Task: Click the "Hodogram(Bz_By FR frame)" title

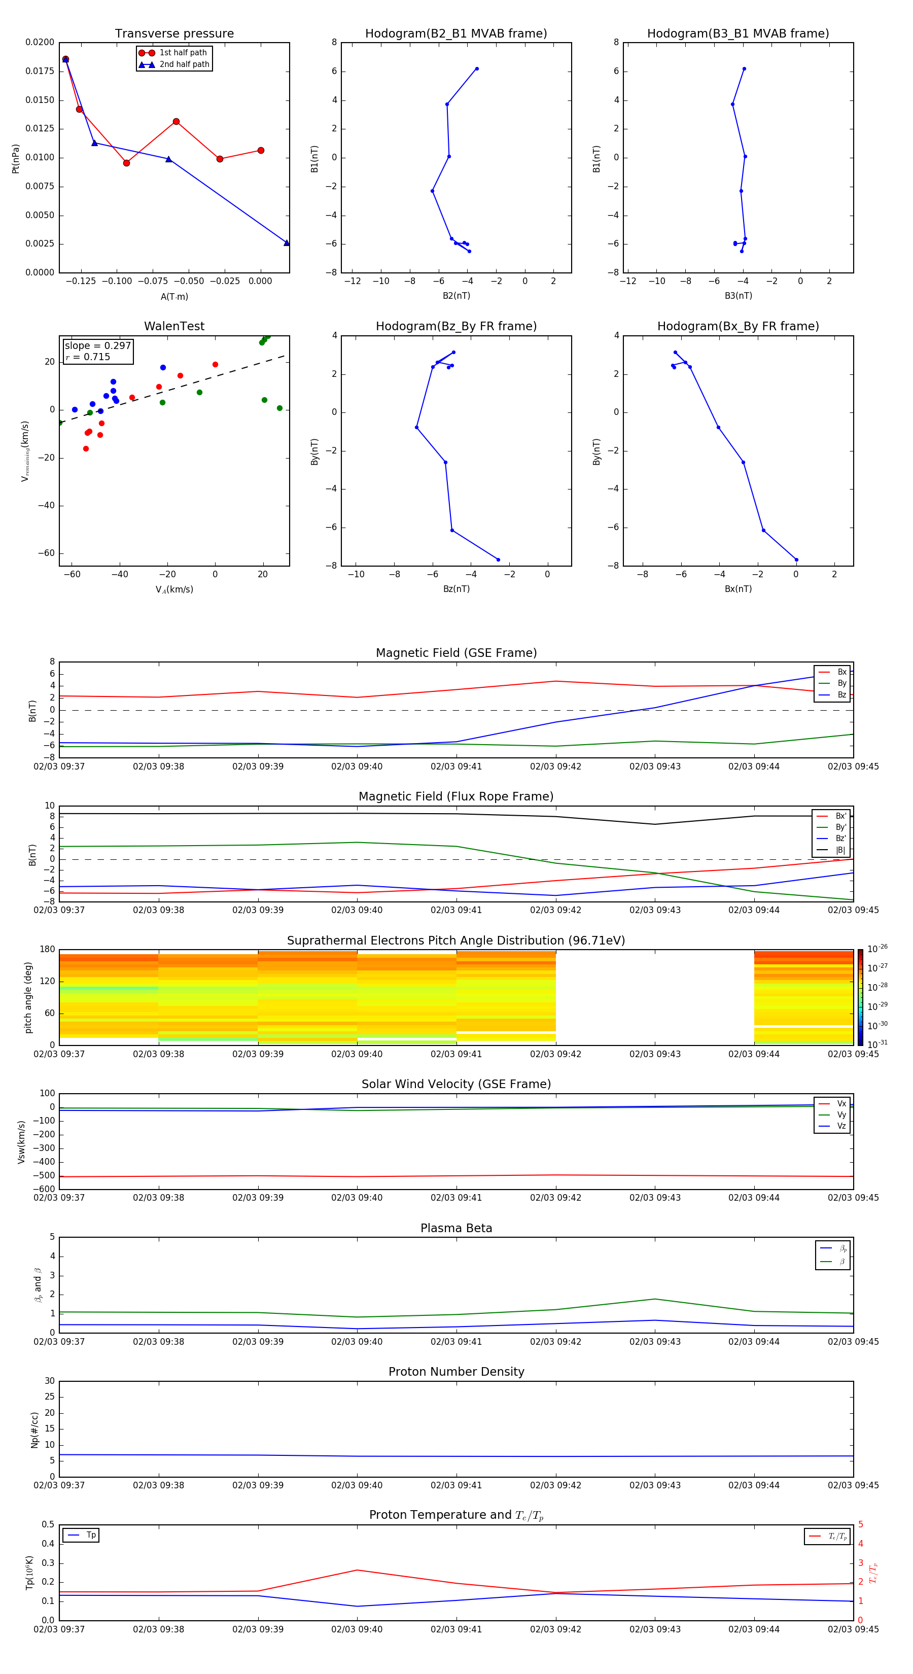Action: [456, 326]
